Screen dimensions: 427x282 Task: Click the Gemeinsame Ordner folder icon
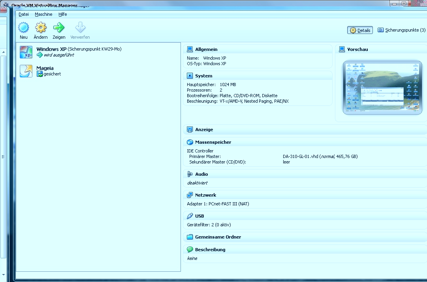(190, 237)
